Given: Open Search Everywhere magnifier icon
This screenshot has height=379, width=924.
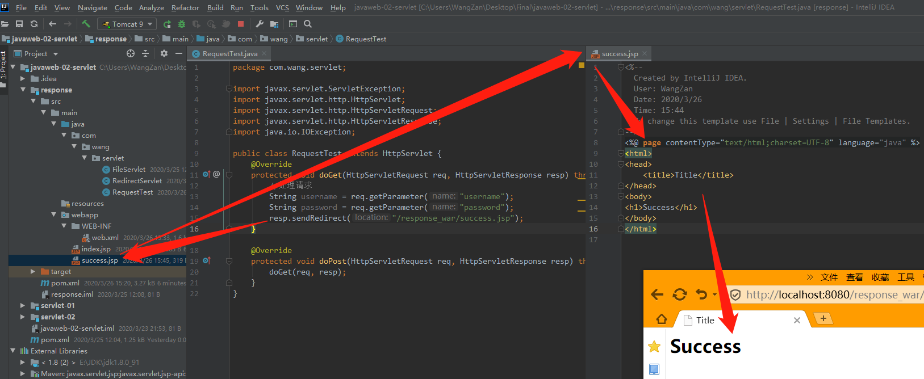Looking at the screenshot, I should [308, 24].
